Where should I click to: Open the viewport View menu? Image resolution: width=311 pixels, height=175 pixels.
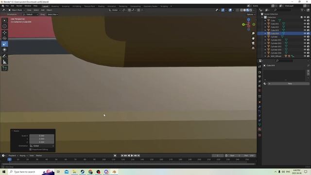click(x=29, y=10)
